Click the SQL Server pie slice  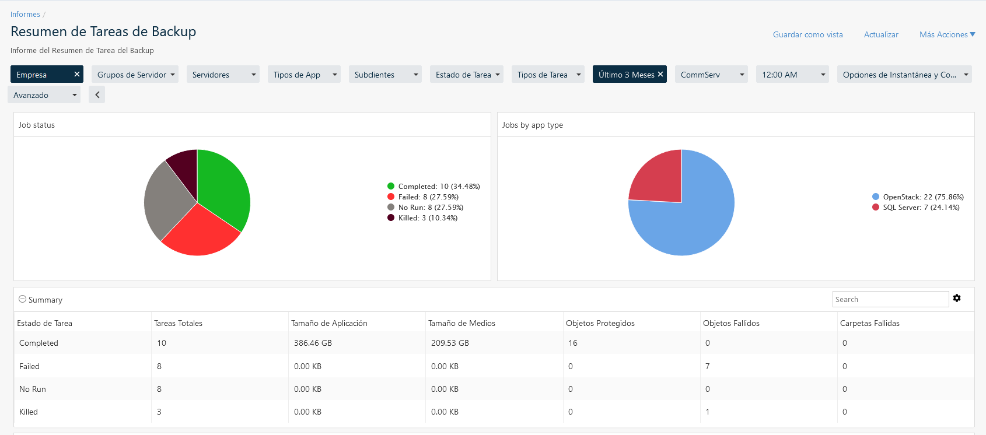point(659,178)
